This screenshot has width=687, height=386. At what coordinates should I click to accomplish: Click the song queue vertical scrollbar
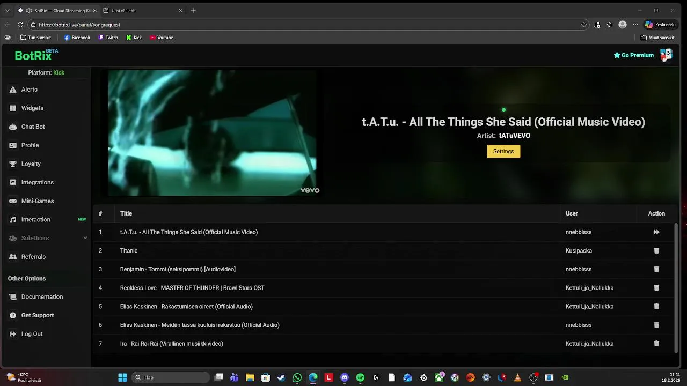(x=676, y=288)
